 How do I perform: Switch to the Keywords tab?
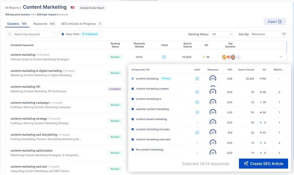44,24
